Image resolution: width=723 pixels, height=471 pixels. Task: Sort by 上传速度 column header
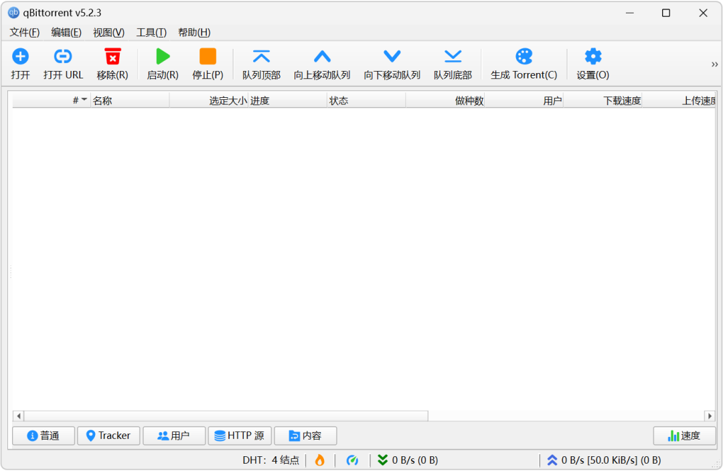(x=679, y=100)
